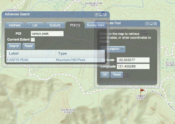This screenshot has height=124, width=175.
Task: Minimize the Coordinate Tool window
Action: [x=151, y=23]
